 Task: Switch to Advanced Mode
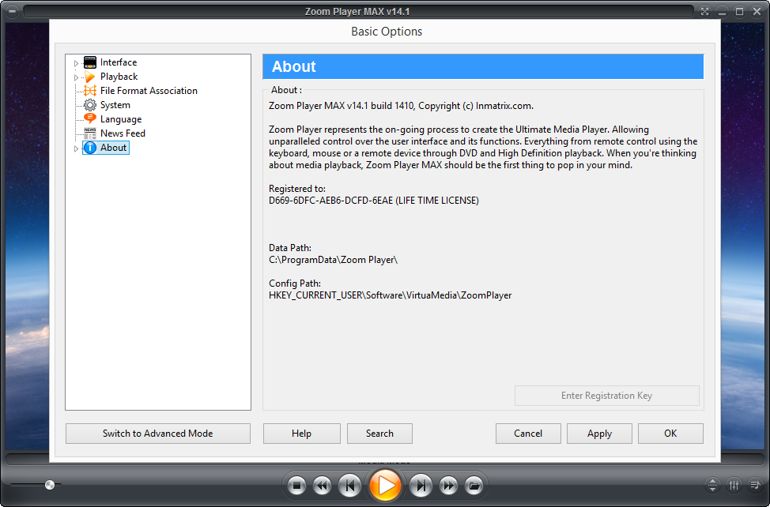[x=157, y=434]
